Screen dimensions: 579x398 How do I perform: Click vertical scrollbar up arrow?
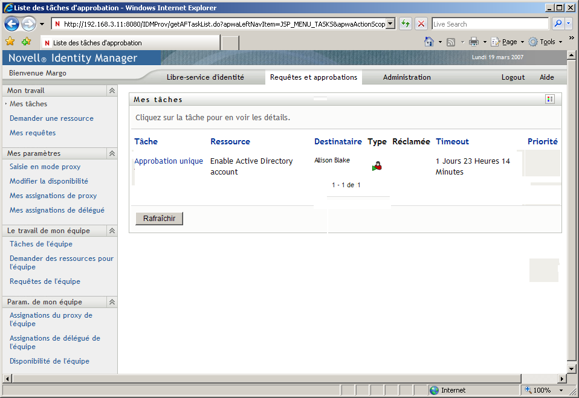coord(571,56)
